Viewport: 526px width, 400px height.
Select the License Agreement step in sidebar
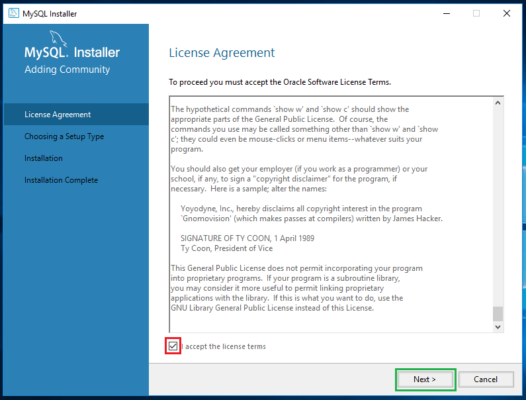pos(58,115)
